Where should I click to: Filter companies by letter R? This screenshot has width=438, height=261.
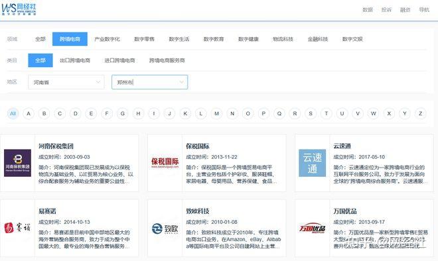click(295, 113)
